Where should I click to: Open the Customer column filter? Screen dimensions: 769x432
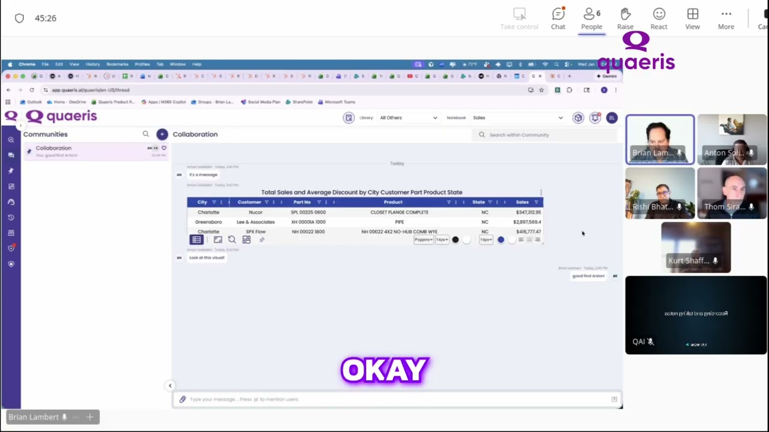pos(267,202)
